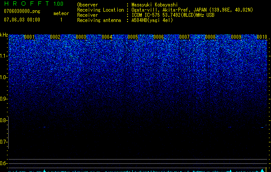Image resolution: width=271 pixels, height=172 pixels.
Task: Click the antenna value A504HB(yagi 4el)
Action: point(152,20)
